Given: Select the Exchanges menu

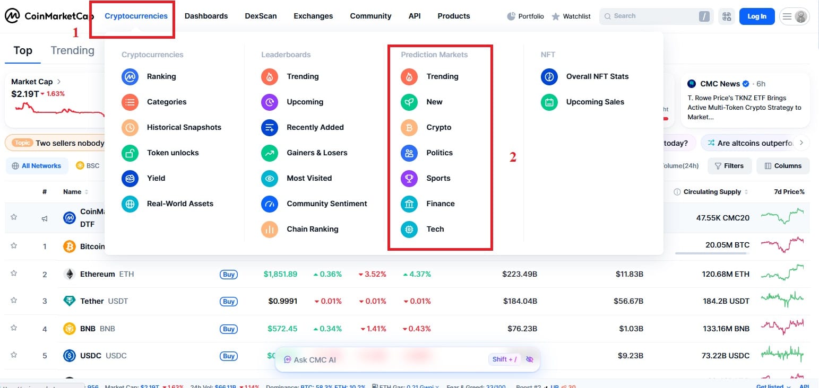Looking at the screenshot, I should [x=313, y=16].
